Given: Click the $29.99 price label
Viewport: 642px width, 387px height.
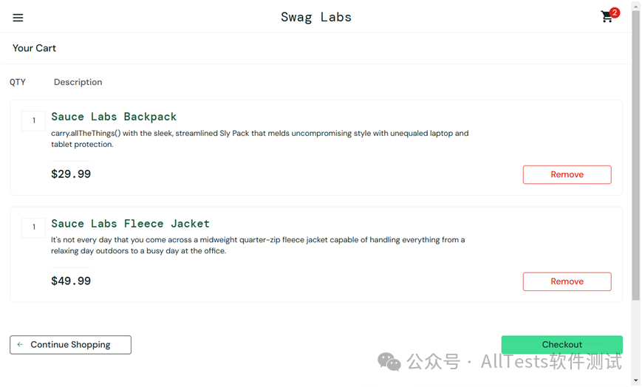Looking at the screenshot, I should tap(71, 174).
